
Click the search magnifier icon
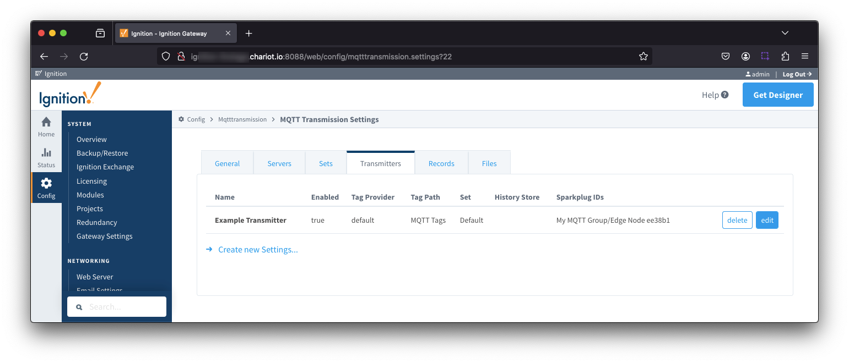click(x=79, y=307)
